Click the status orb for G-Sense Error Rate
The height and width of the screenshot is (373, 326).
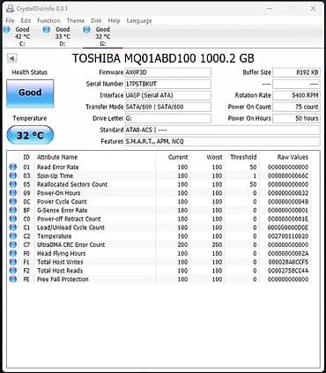(13, 210)
